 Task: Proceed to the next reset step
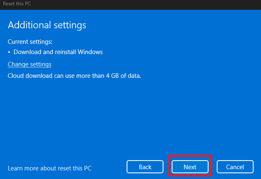pyautogui.click(x=190, y=167)
